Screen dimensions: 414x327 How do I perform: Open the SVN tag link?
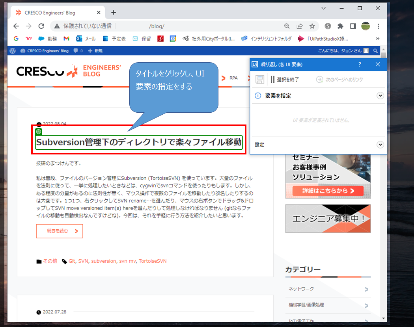coord(83,261)
